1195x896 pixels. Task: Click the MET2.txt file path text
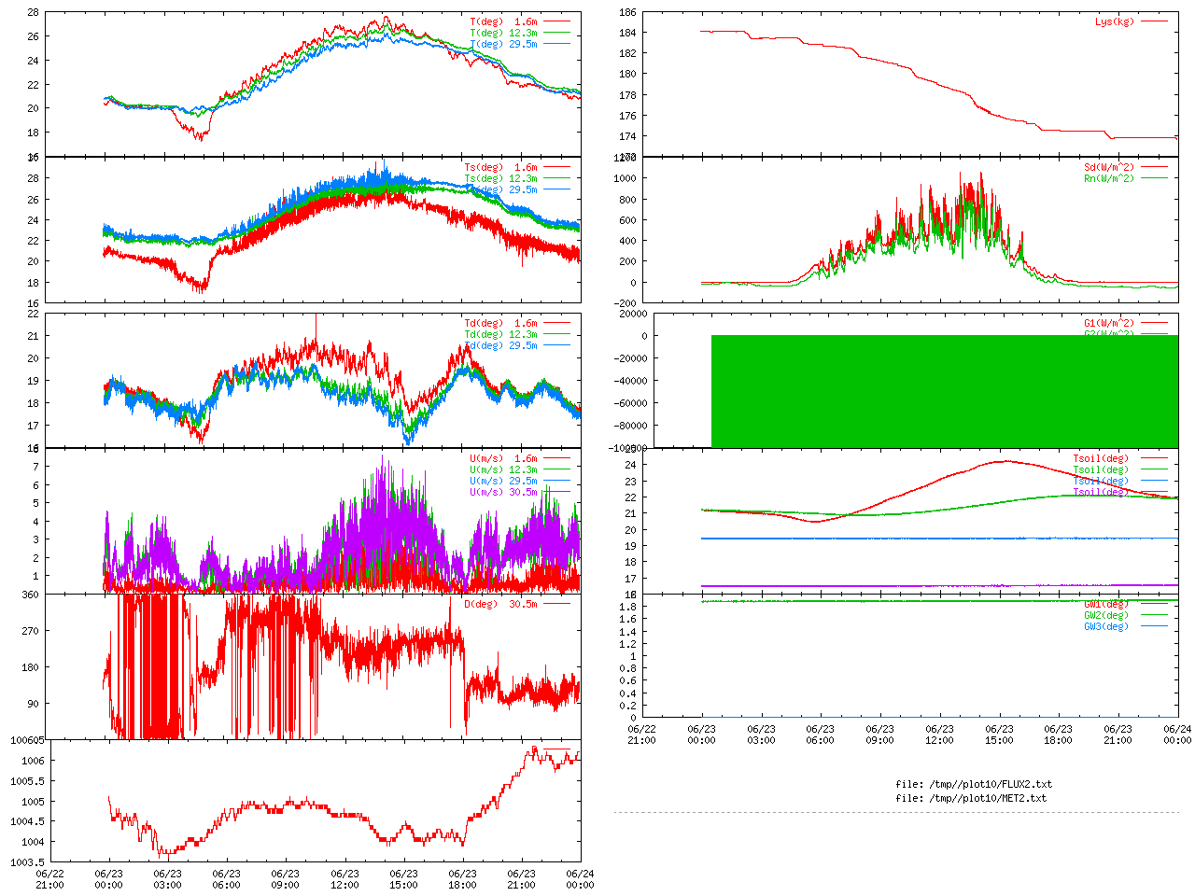(x=971, y=798)
